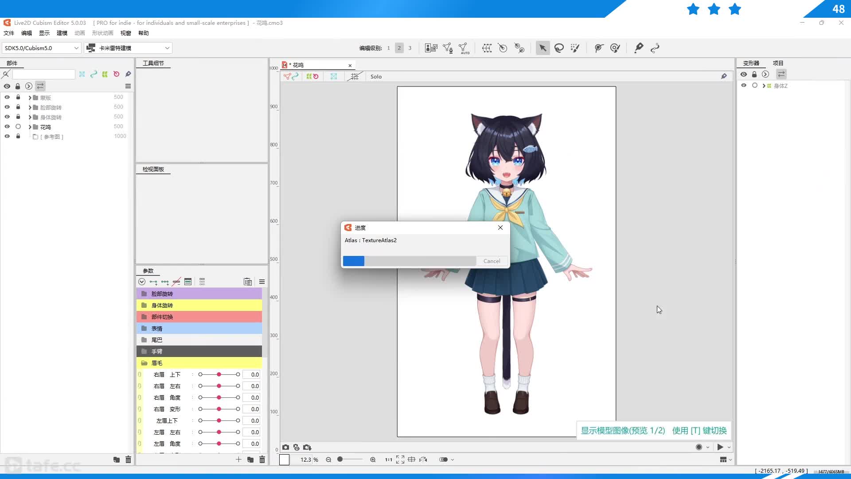Click the delete keys parameter icon
The image size is (851, 479).
click(x=176, y=282)
